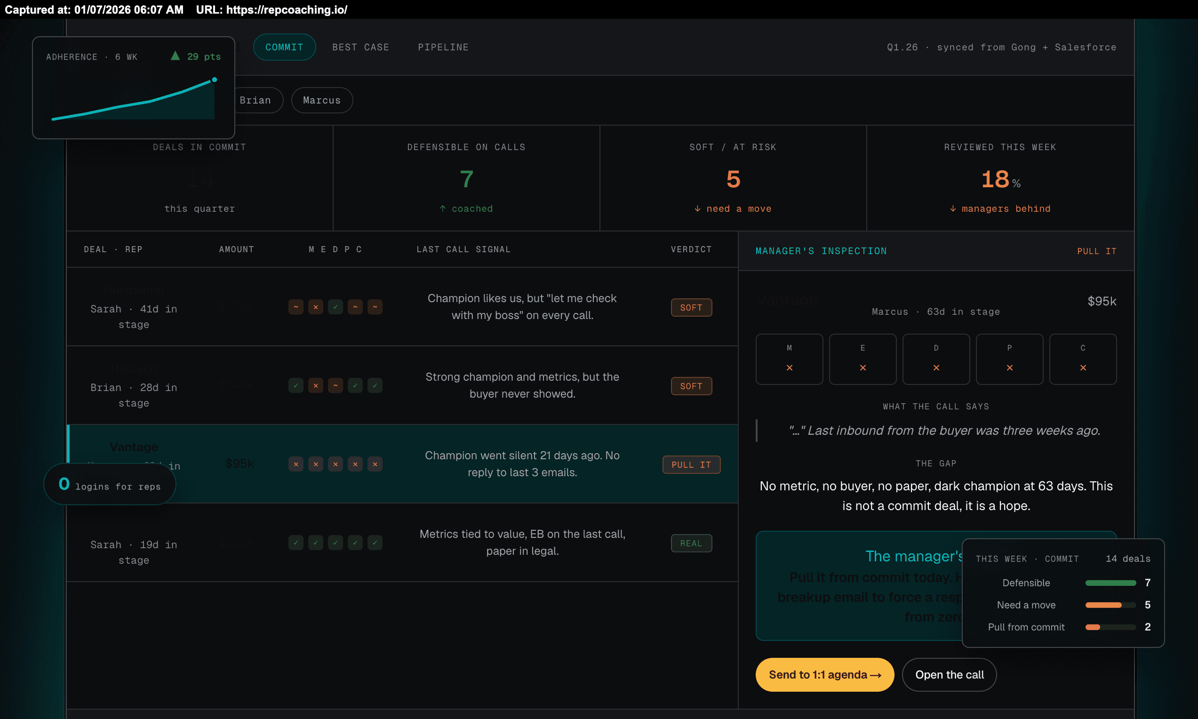Click middle X icon in Vantage row
Screen dimensions: 1198x719
[335, 463]
